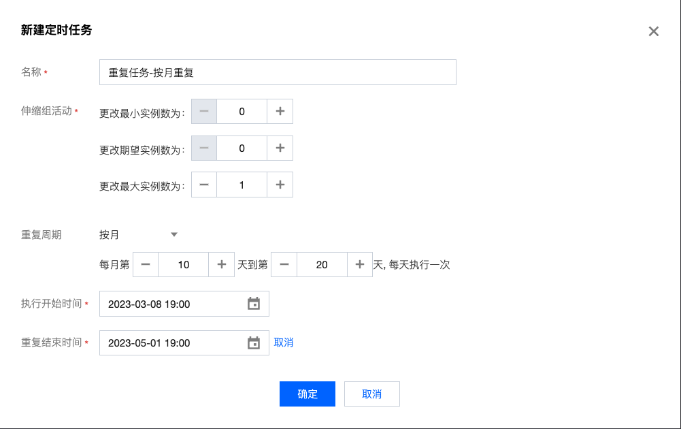Decrease 更改最小实例数 with minus button
This screenshot has height=429, width=681.
(204, 112)
